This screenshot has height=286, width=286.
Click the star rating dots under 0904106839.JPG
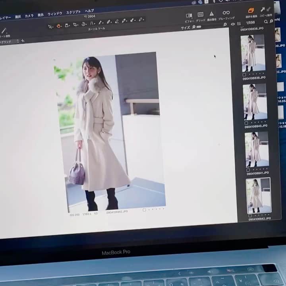257,74
